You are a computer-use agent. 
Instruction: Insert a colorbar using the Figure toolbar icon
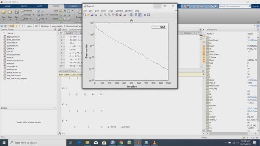(136, 15)
